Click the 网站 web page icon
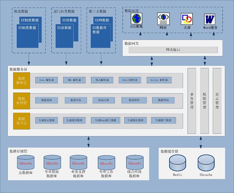 point(163,19)
